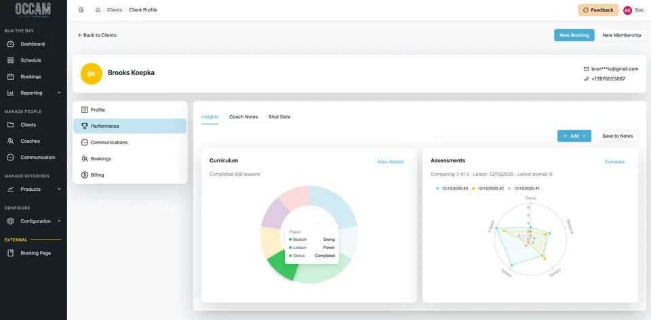651x320 pixels.
Task: Select Performance in client menu
Action: click(x=130, y=126)
